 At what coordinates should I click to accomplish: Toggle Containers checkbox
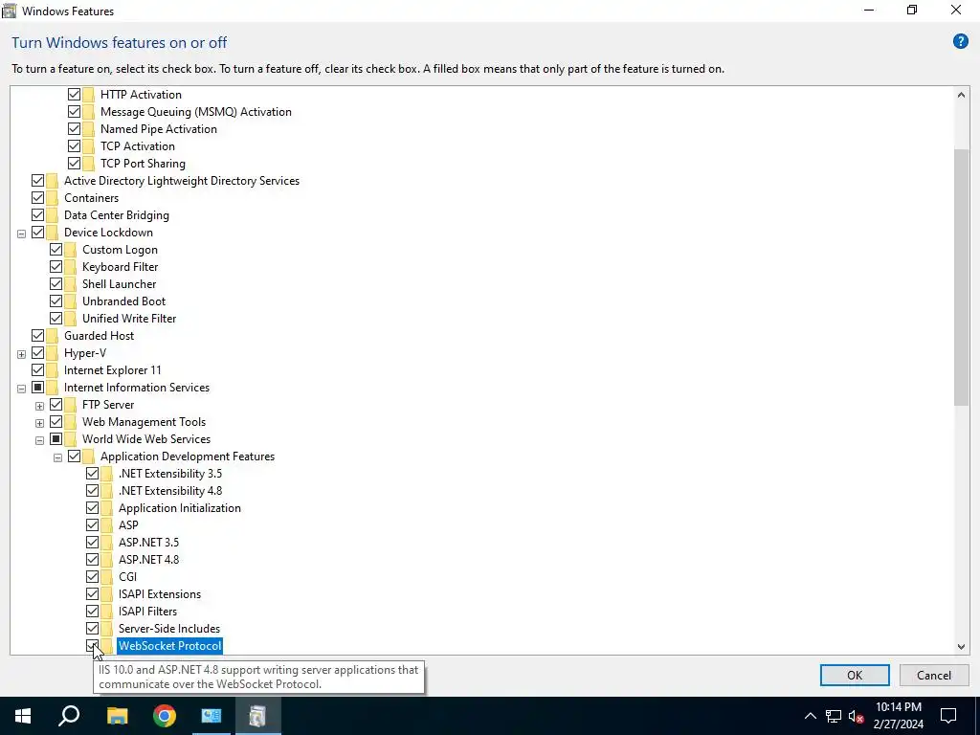coord(37,198)
